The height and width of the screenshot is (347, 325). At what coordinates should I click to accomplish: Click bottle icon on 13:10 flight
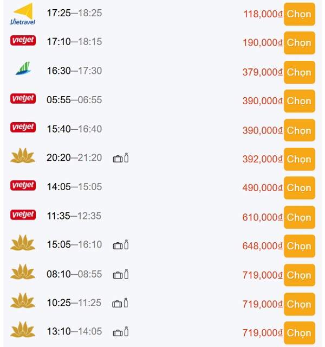tap(127, 331)
